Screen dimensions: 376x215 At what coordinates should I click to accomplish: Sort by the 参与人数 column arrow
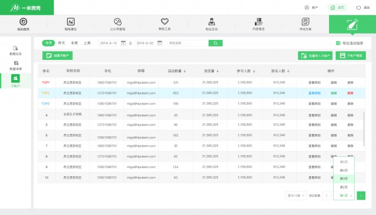(254, 71)
